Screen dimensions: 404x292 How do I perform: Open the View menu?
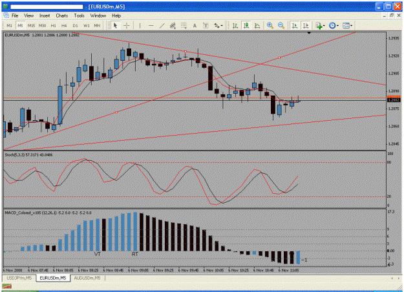point(28,16)
